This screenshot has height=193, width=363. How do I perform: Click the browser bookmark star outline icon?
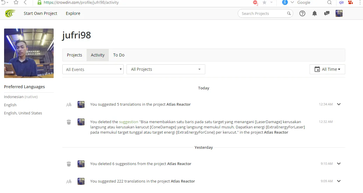pos(16,2)
